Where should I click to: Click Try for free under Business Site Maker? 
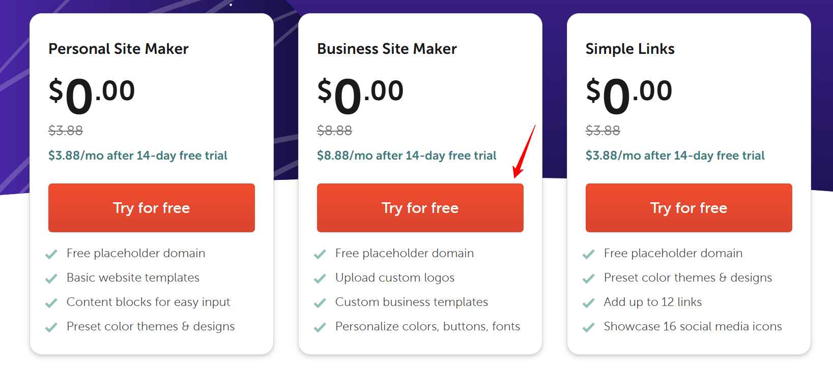[x=420, y=208]
